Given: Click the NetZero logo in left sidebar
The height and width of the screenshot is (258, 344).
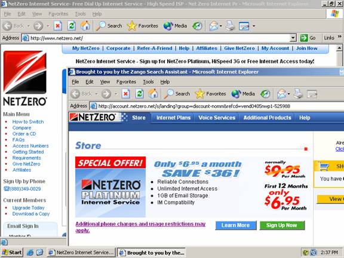Looking at the screenshot, I should pos(25,78).
